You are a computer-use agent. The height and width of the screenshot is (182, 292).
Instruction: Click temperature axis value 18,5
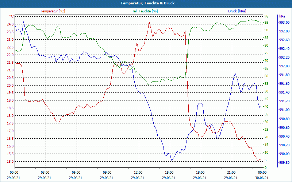pyautogui.click(x=10, y=108)
